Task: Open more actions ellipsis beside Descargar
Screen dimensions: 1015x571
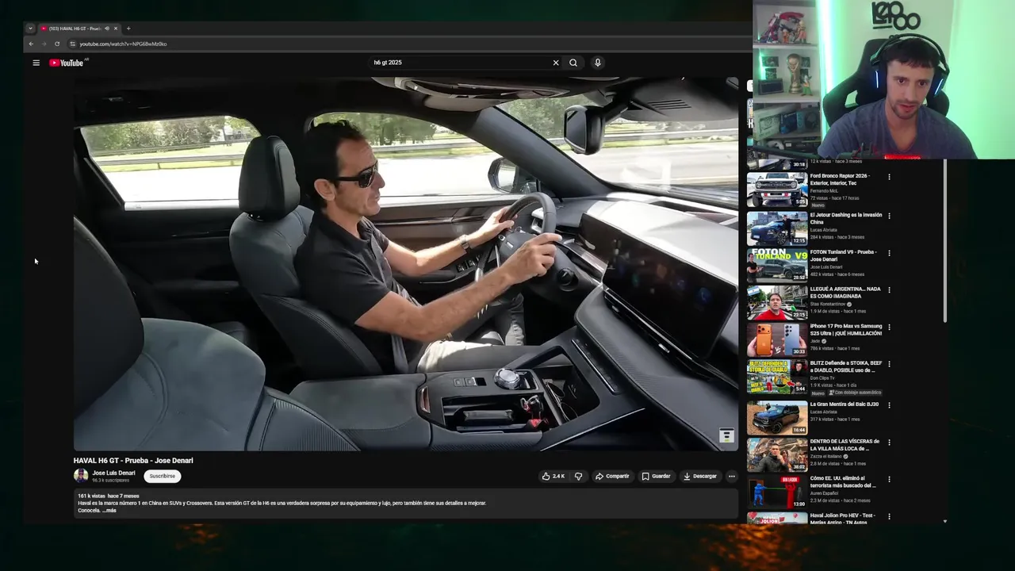Action: 731,477
